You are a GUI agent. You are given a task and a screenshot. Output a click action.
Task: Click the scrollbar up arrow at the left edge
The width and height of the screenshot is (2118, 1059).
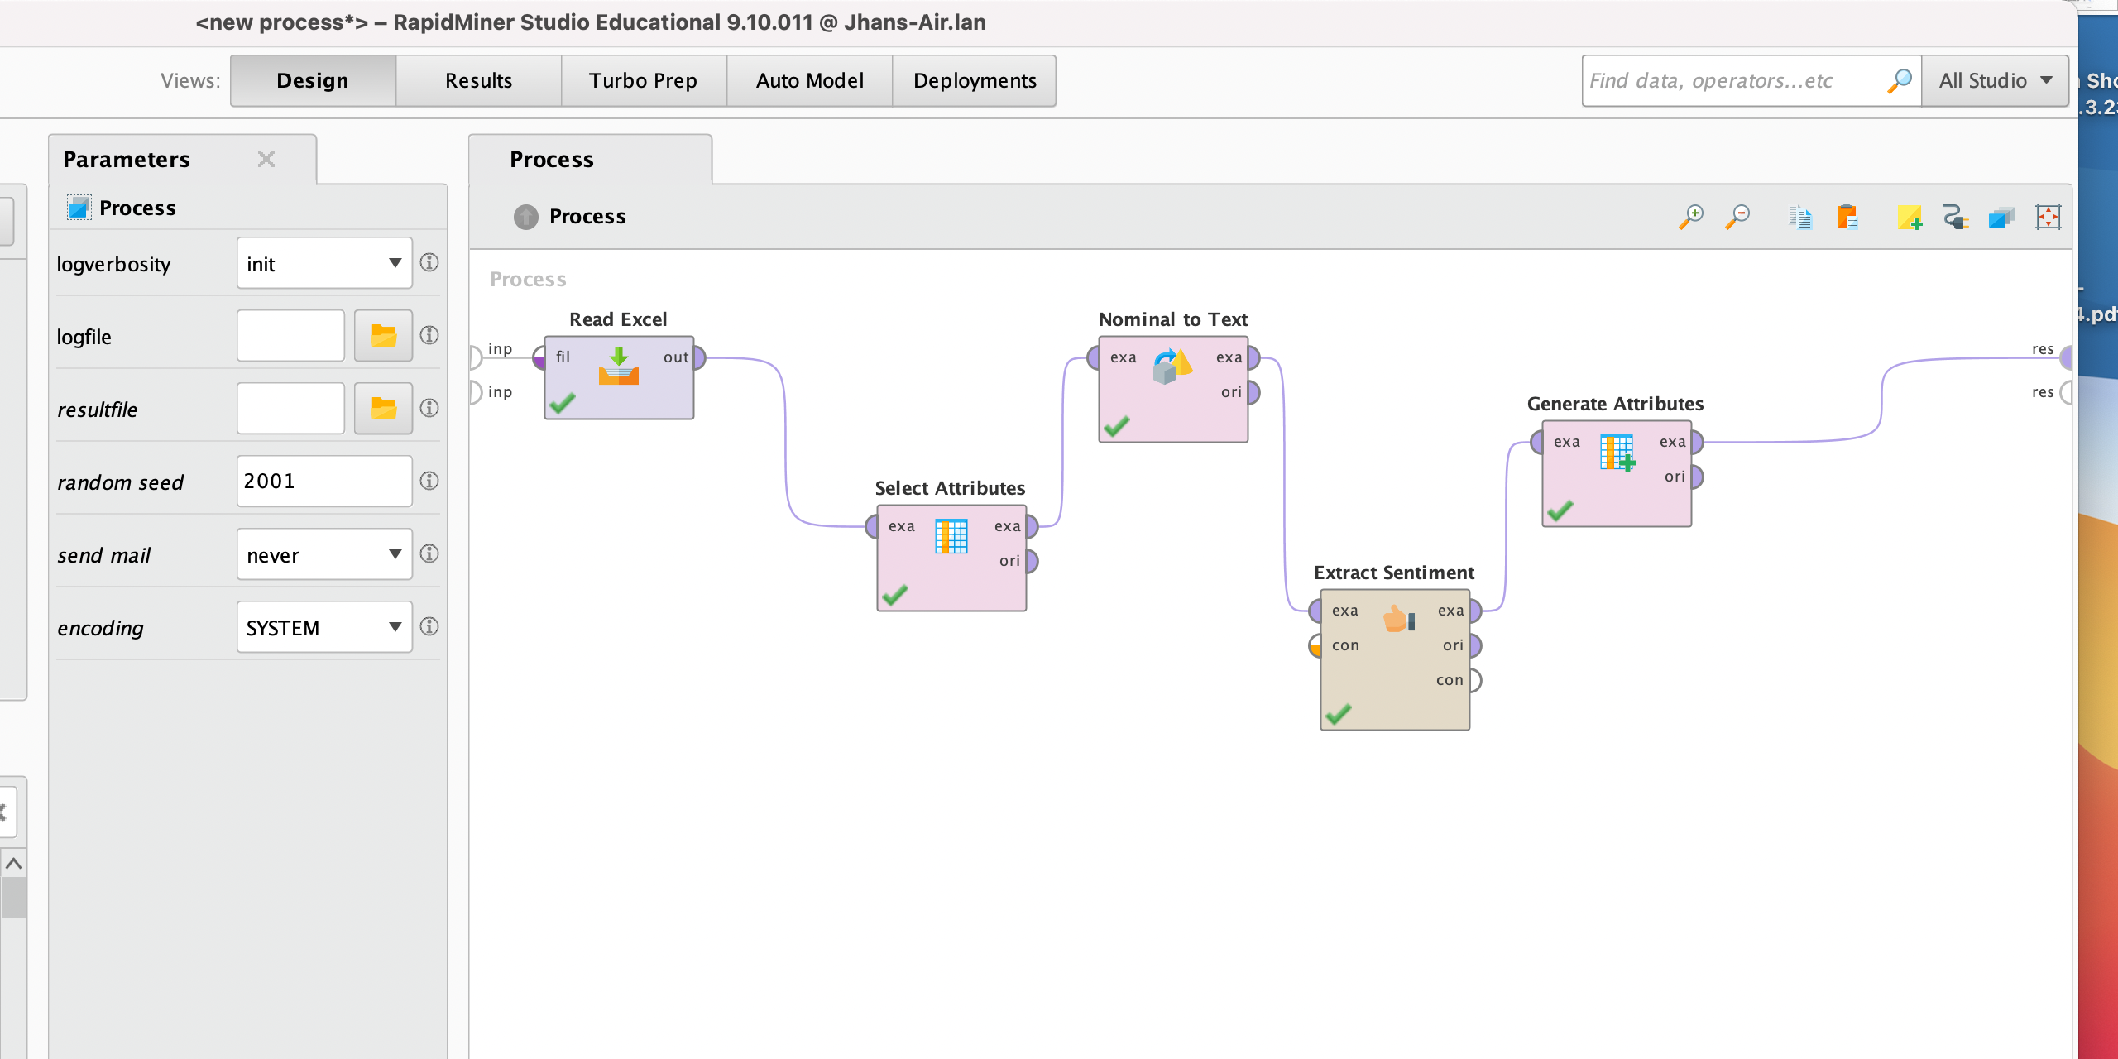click(x=13, y=864)
